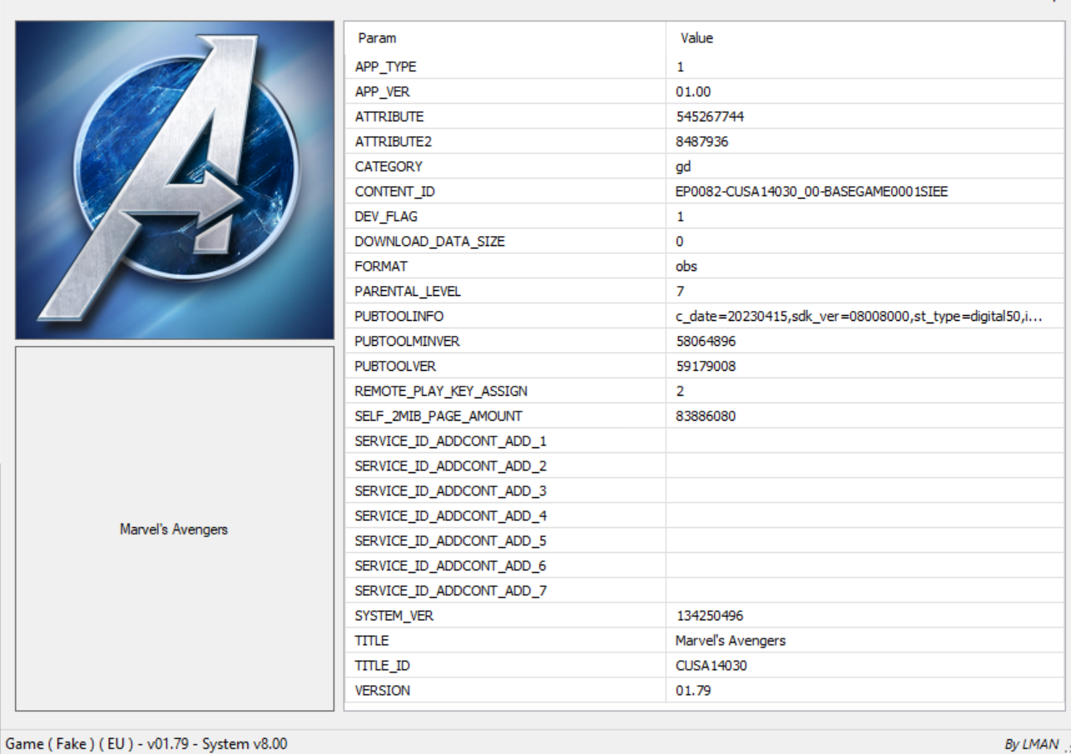This screenshot has width=1071, height=754.
Task: Select the PUBTOOLMINVER parameter name
Action: (406, 342)
